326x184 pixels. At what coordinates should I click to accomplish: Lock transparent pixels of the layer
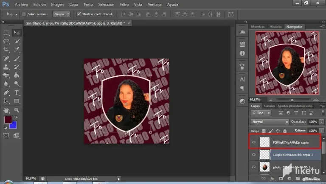(x=264, y=131)
